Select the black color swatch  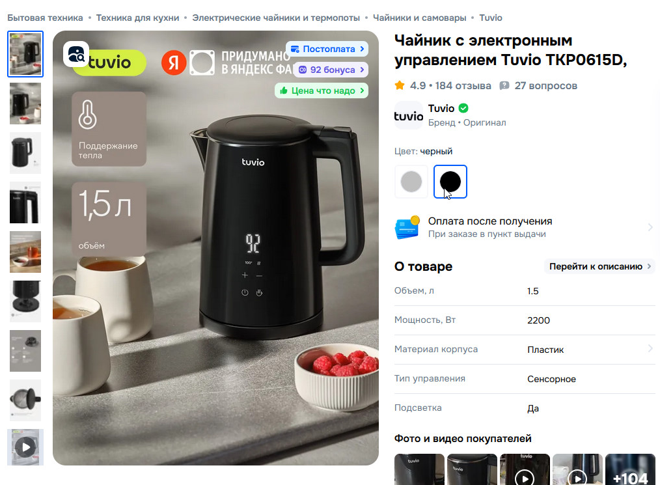pos(450,182)
